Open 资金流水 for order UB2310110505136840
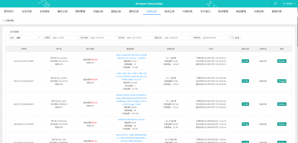The image size is (298, 143). coord(282,61)
